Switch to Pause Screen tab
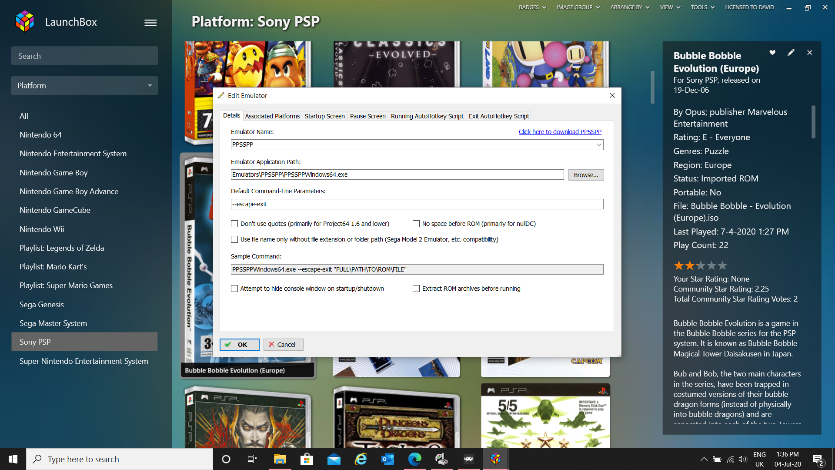The image size is (835, 470). tap(367, 116)
